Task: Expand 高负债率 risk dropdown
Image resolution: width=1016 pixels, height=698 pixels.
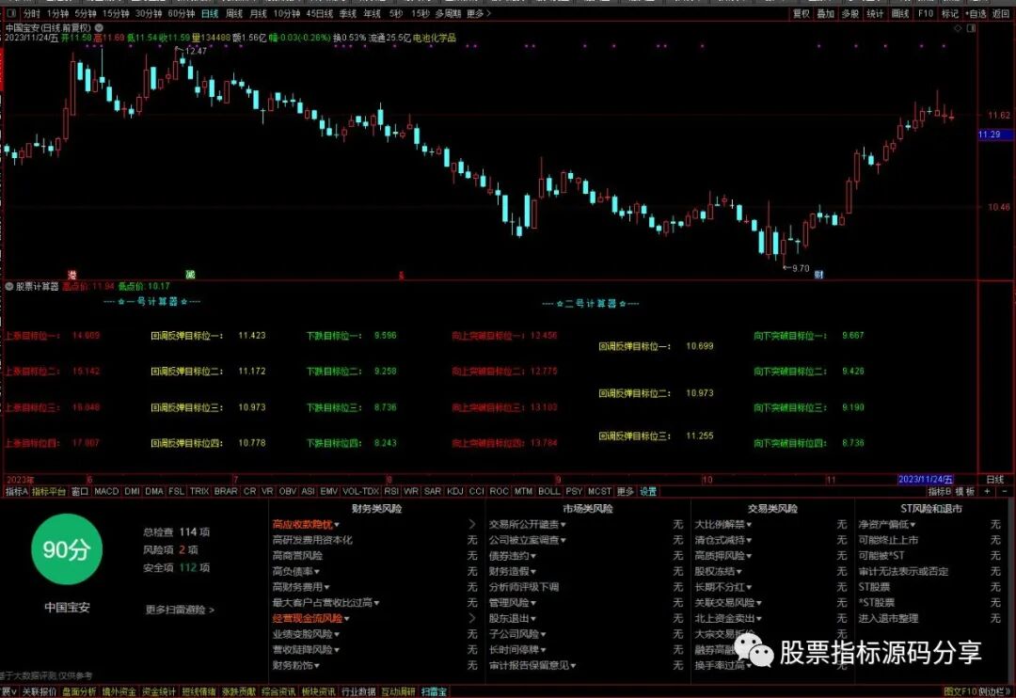Action: coord(317,572)
